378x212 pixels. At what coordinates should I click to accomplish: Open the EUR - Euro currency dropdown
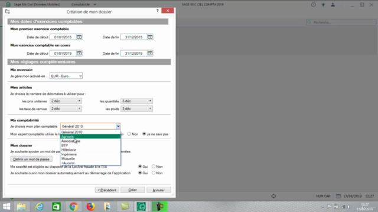coord(66,76)
